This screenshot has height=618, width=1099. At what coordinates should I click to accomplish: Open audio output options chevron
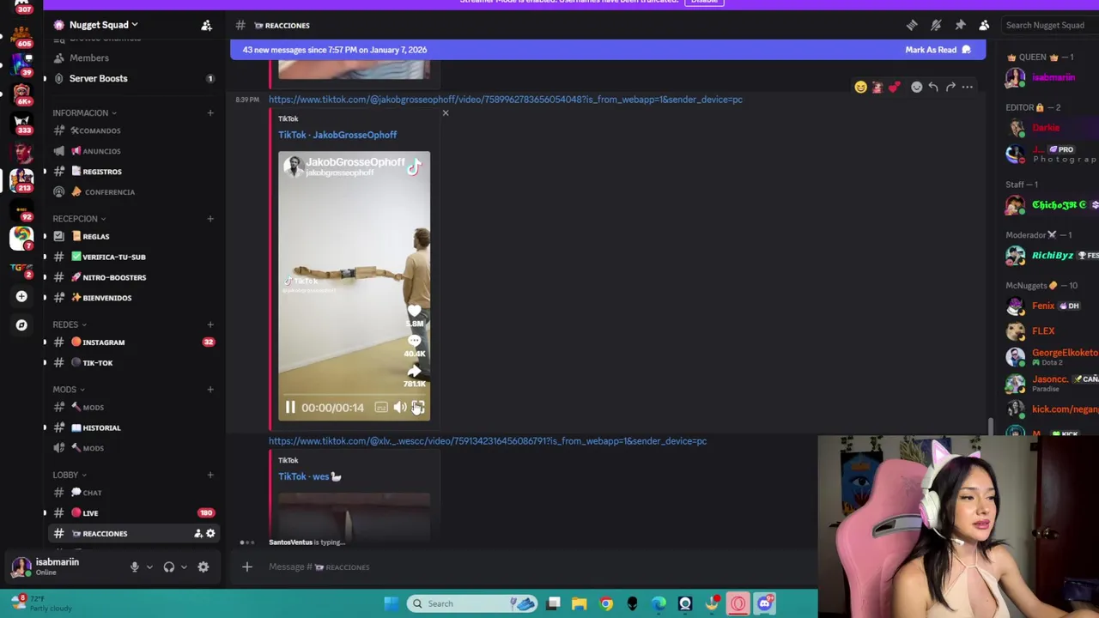(x=183, y=567)
